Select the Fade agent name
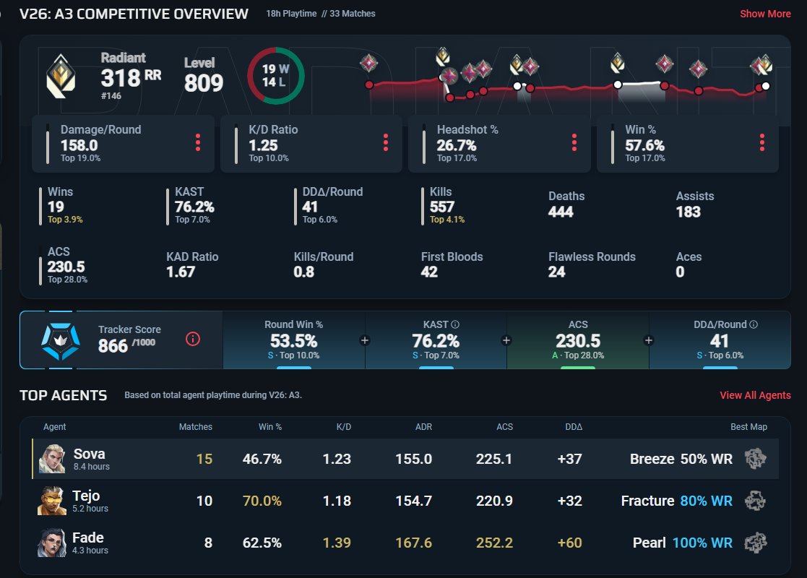This screenshot has width=807, height=578. 88,538
